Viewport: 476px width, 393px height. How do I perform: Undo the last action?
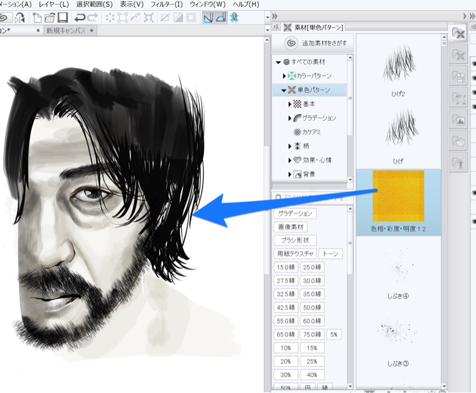(x=80, y=18)
